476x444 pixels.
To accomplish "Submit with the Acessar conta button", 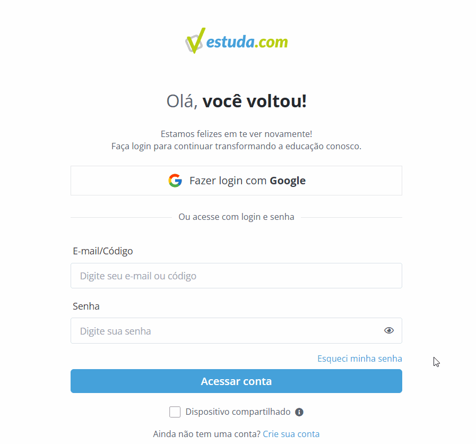I will (236, 381).
